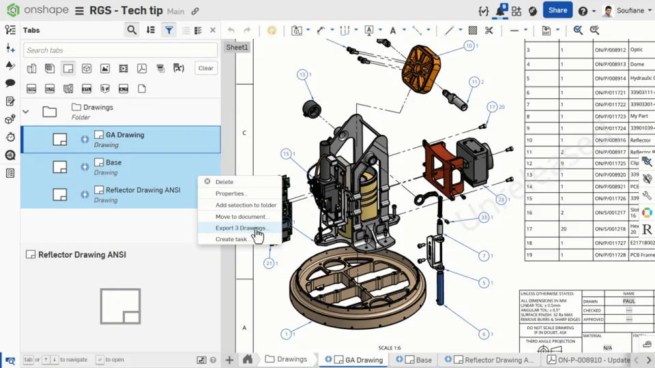
Task: Switch to Base bottom tab
Action: [413, 360]
